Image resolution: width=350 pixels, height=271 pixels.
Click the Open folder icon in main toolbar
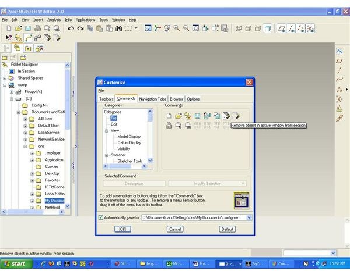pyautogui.click(x=19, y=28)
